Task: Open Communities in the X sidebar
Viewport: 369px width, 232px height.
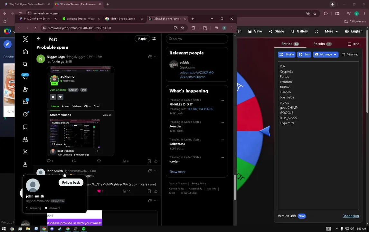Action: (x=25, y=140)
